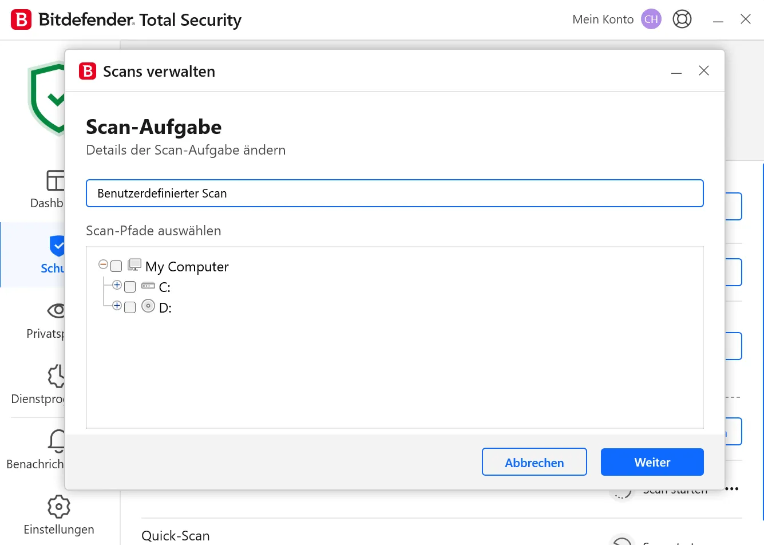Select the Privatsphäre eye icon
764x545 pixels.
tap(57, 311)
